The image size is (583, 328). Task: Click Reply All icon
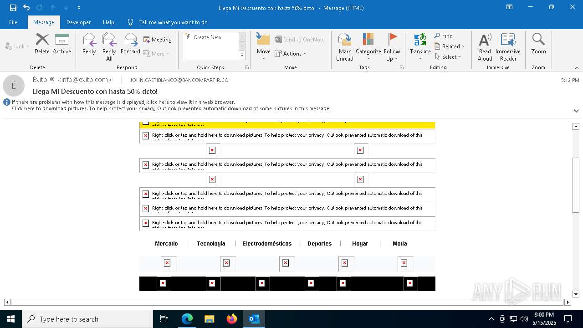[109, 47]
